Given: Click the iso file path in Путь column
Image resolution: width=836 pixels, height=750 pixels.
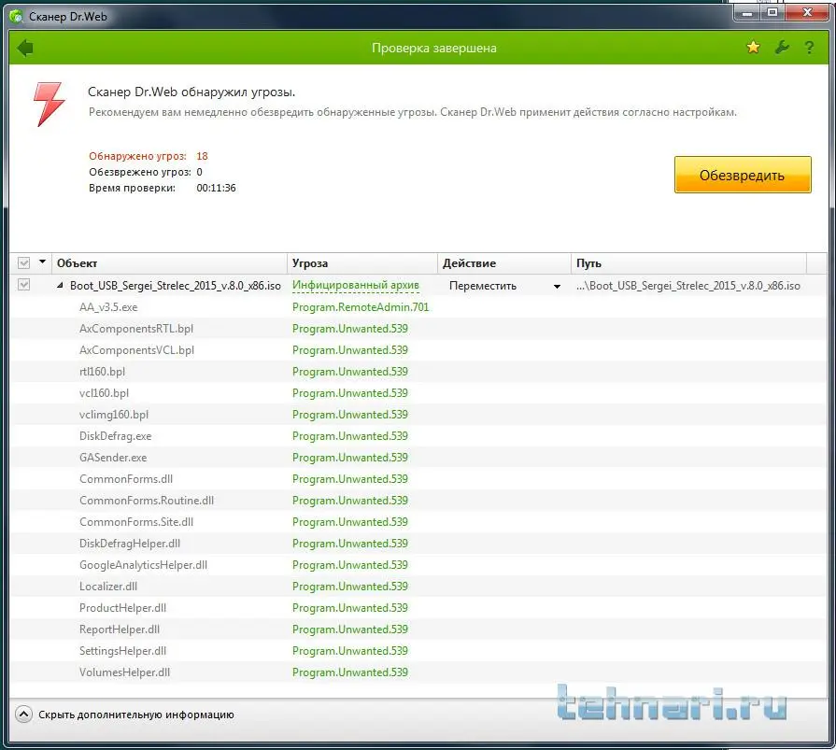Looking at the screenshot, I should point(687,285).
